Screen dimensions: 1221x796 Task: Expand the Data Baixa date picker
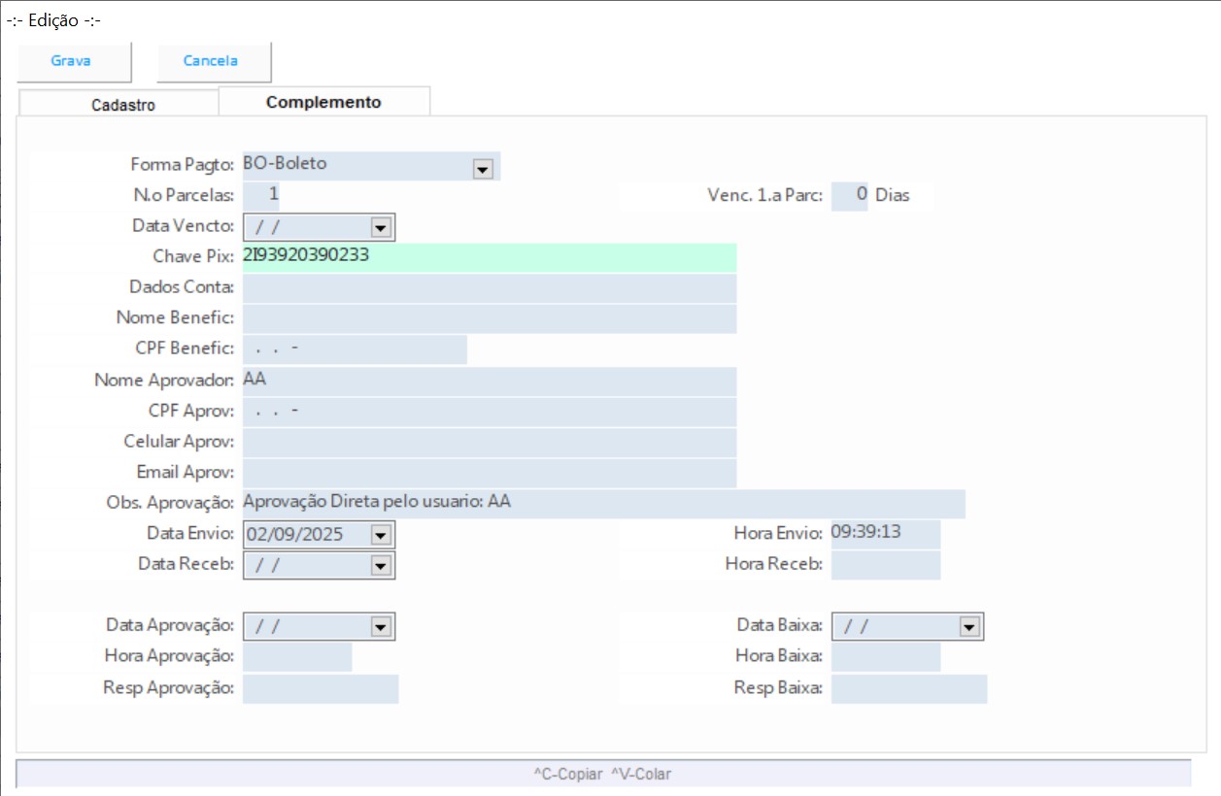968,627
